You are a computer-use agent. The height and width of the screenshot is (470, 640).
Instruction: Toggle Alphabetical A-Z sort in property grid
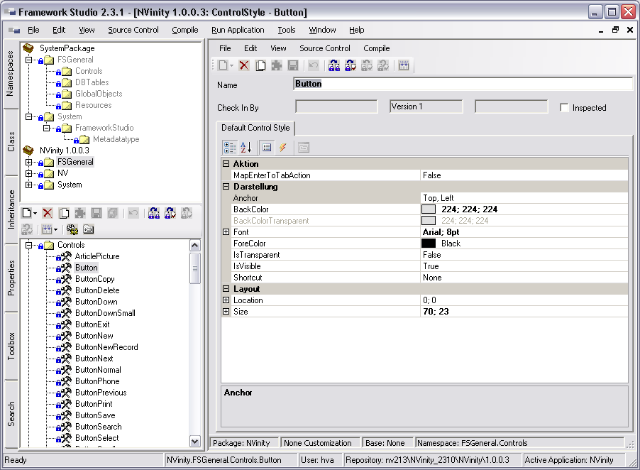pos(246,148)
